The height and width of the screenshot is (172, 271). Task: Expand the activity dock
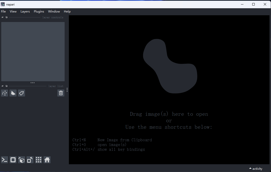(256, 168)
